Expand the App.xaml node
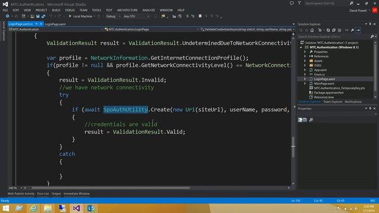The image size is (379, 213). [305, 70]
